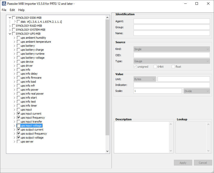Select the ups info real power row
The image size is (214, 173).
click(32, 94)
